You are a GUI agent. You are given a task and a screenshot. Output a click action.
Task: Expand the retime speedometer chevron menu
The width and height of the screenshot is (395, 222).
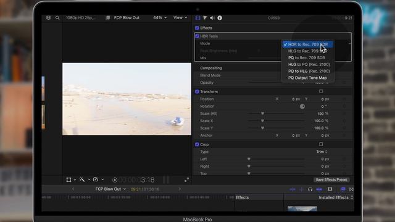[x=102, y=179]
